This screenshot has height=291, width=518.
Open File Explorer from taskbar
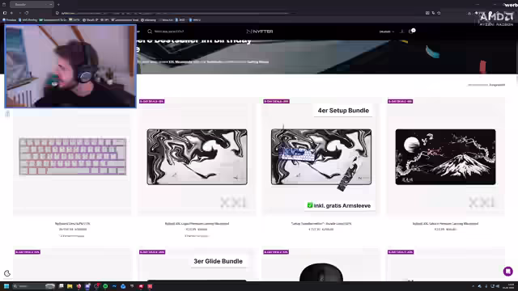(70, 286)
